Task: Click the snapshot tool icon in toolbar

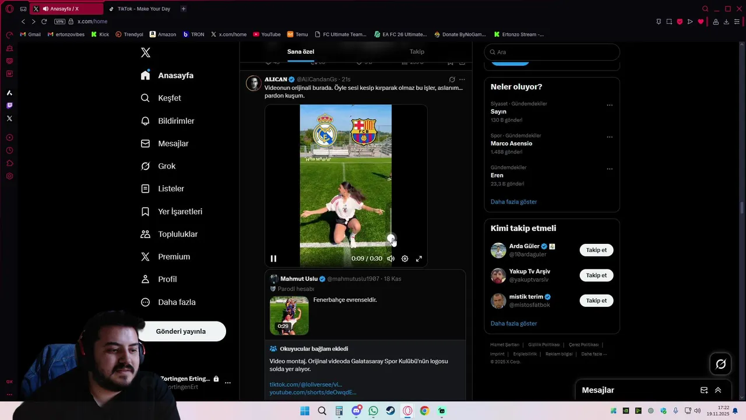Action: click(669, 22)
